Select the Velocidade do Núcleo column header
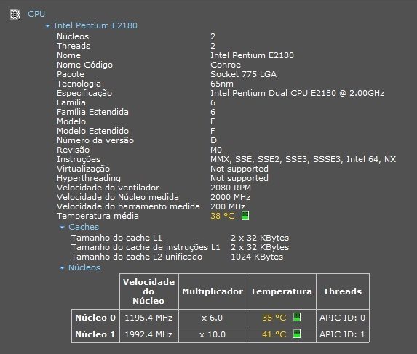417x354 pixels. (149, 291)
